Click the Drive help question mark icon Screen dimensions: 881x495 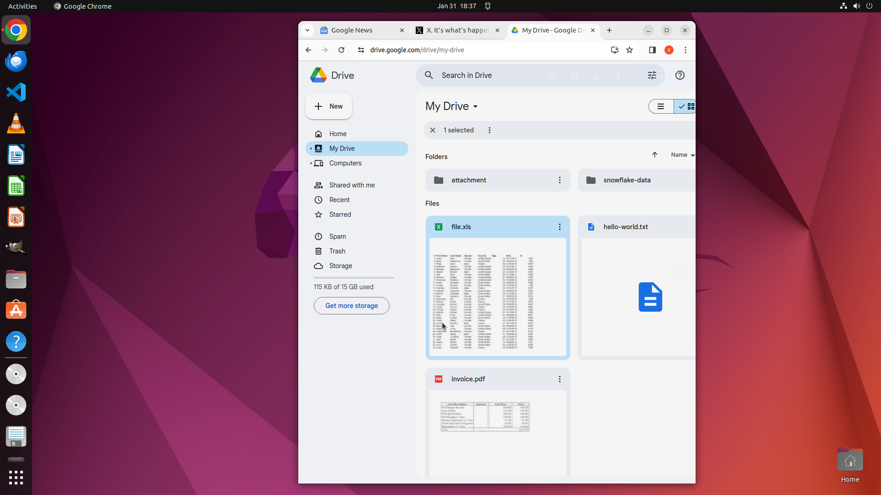(680, 75)
